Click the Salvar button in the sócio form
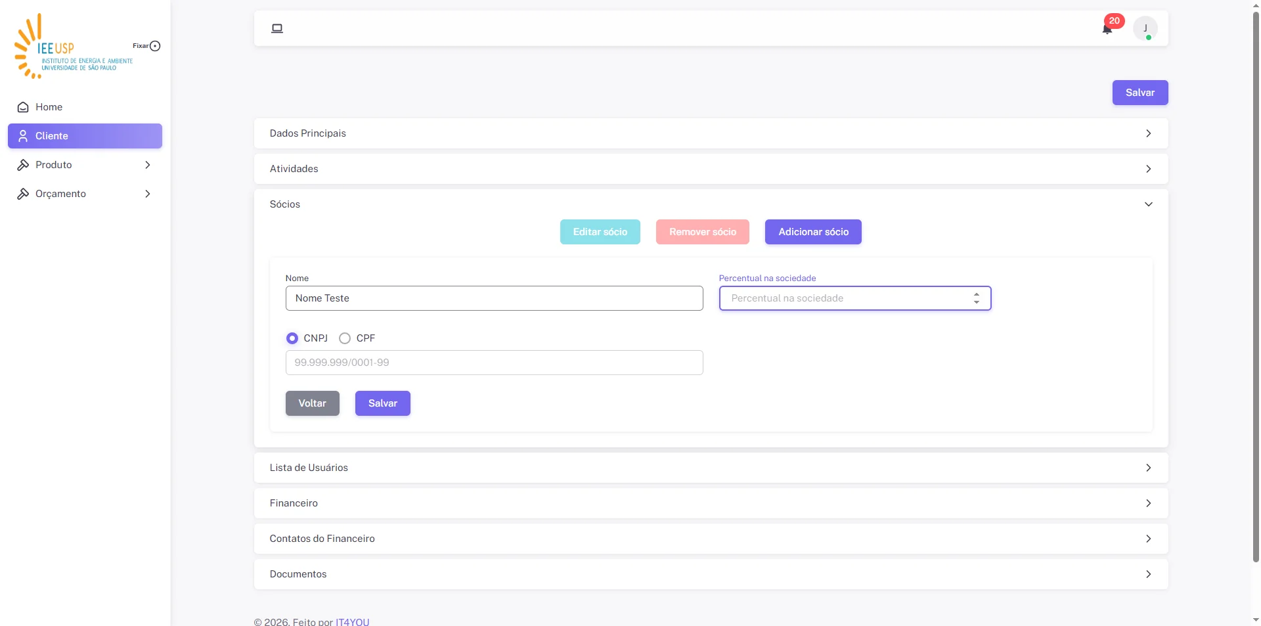The image size is (1261, 626). 383,403
